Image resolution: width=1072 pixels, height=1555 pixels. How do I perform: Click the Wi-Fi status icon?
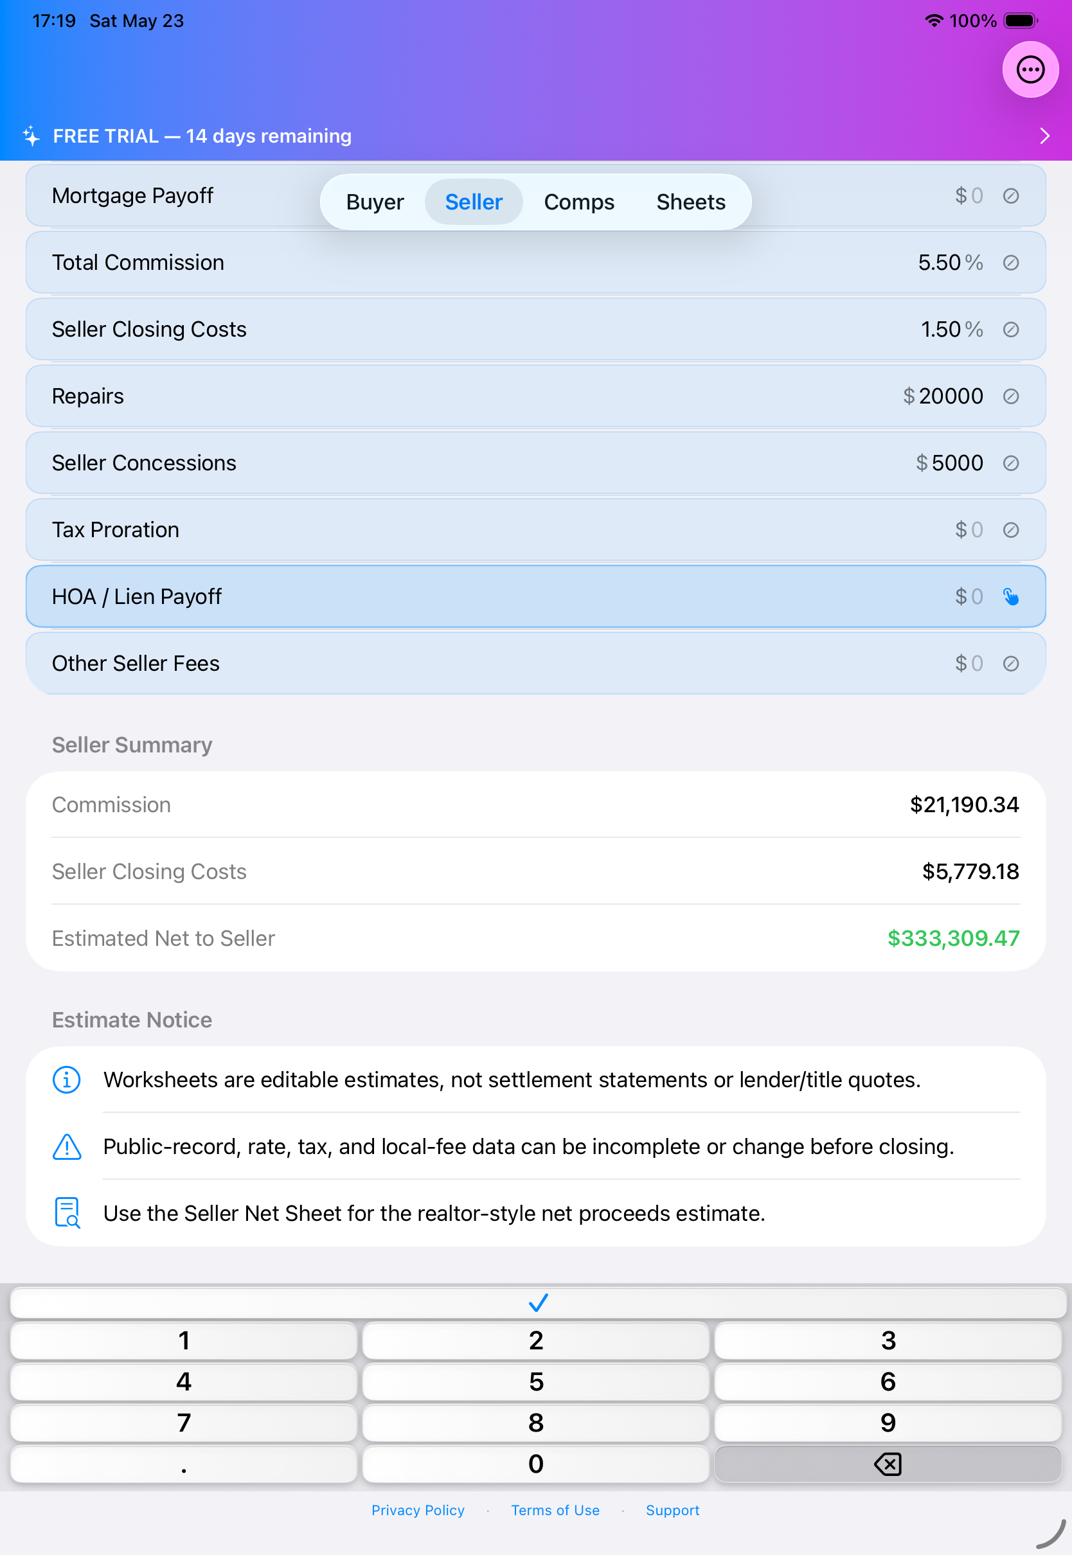pyautogui.click(x=934, y=21)
